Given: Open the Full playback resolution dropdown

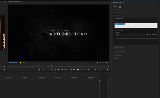Looking at the screenshot, I should tap(92, 63).
